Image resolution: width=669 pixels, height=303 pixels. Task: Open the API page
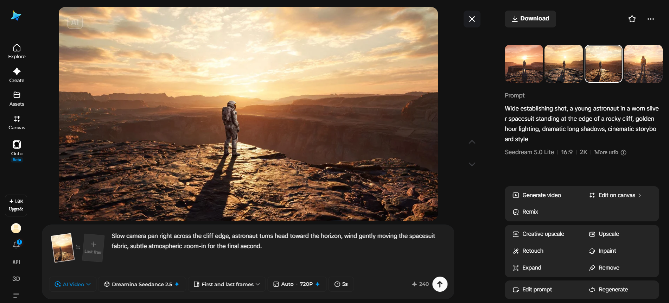pyautogui.click(x=16, y=262)
